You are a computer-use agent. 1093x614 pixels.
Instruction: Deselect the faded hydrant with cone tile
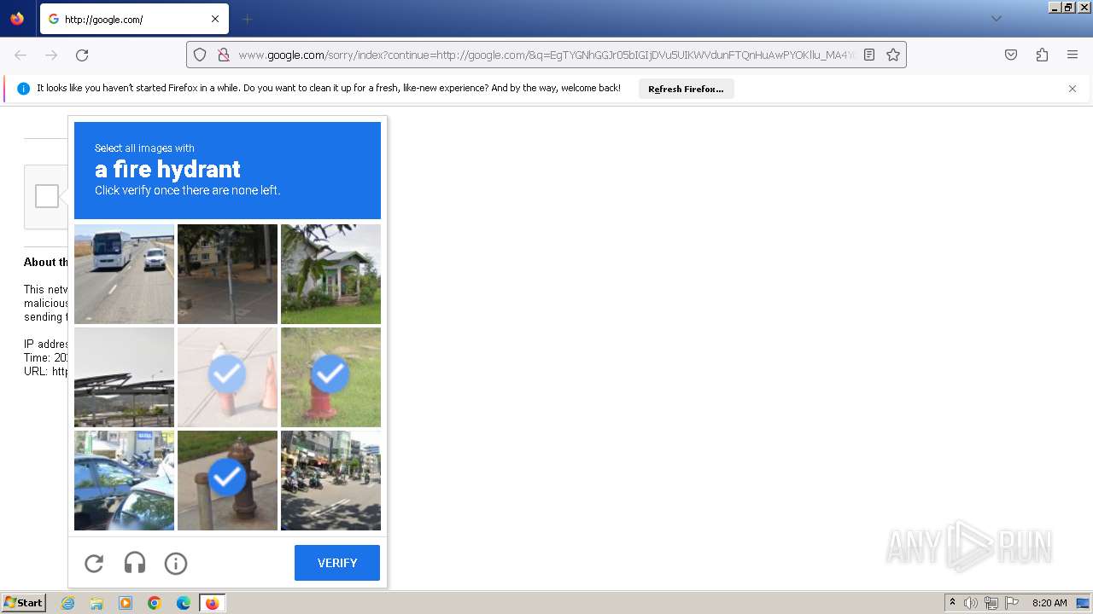227,377
